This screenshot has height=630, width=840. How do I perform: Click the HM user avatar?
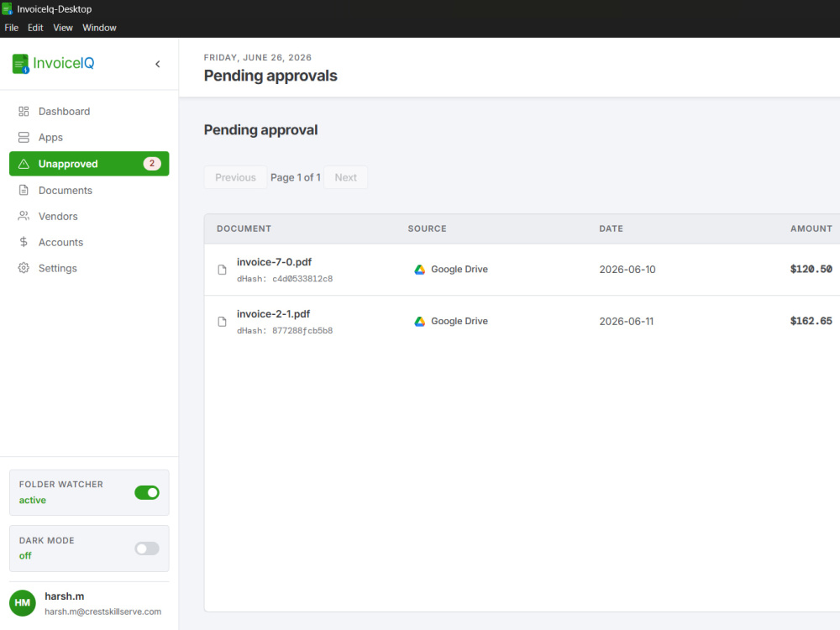[23, 603]
